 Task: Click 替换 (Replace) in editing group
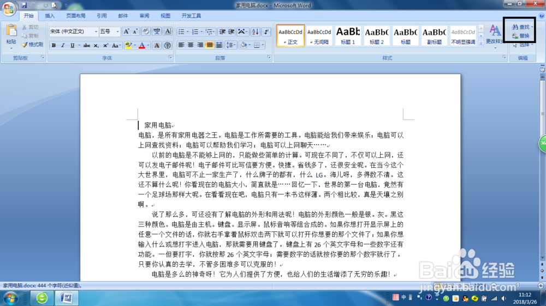[521, 36]
